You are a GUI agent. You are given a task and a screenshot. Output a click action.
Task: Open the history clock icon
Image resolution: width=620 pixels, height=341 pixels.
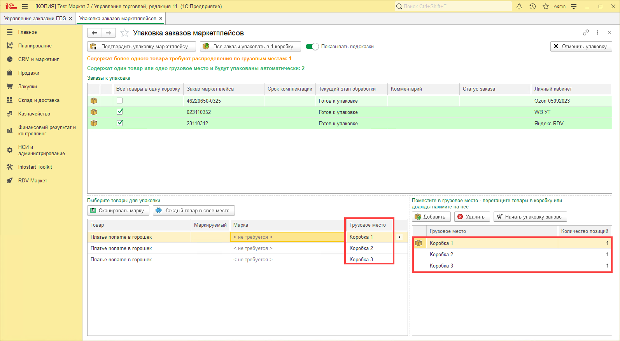tap(532, 6)
